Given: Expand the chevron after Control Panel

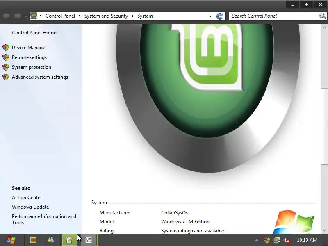Looking at the screenshot, I should [x=80, y=16].
